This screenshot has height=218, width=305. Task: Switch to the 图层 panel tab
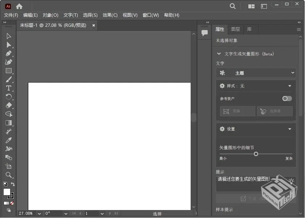coord(235,29)
